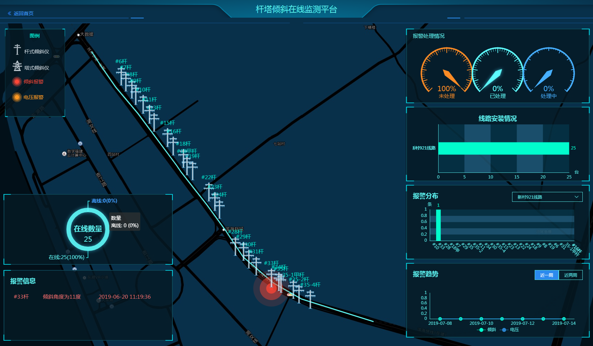Click the red 倾斜报警 legend icon

click(x=17, y=82)
